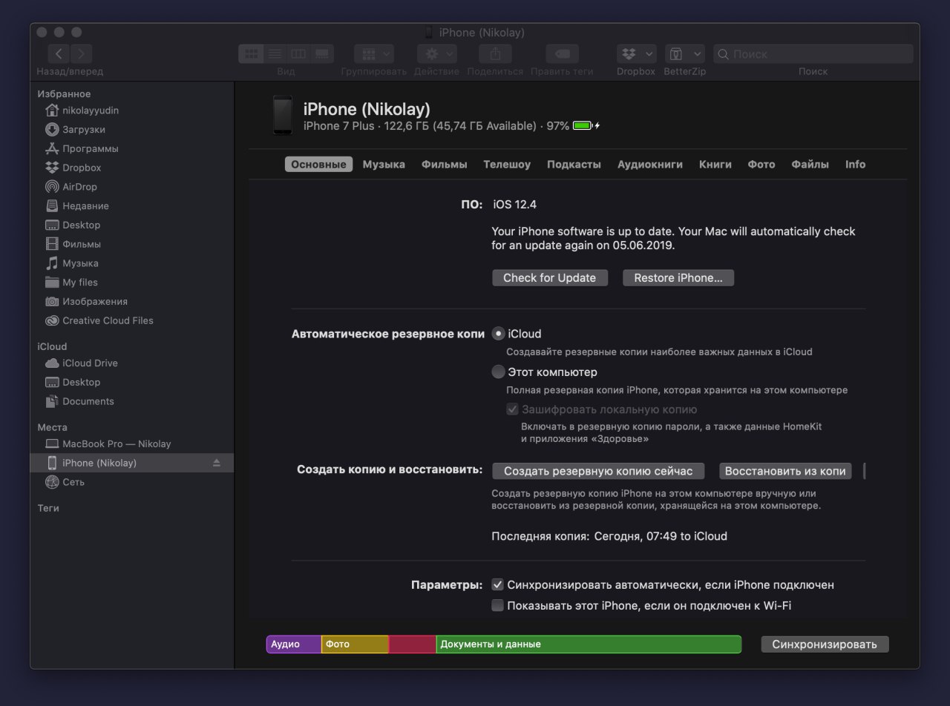Switch to the Подкасты tab

(x=574, y=165)
